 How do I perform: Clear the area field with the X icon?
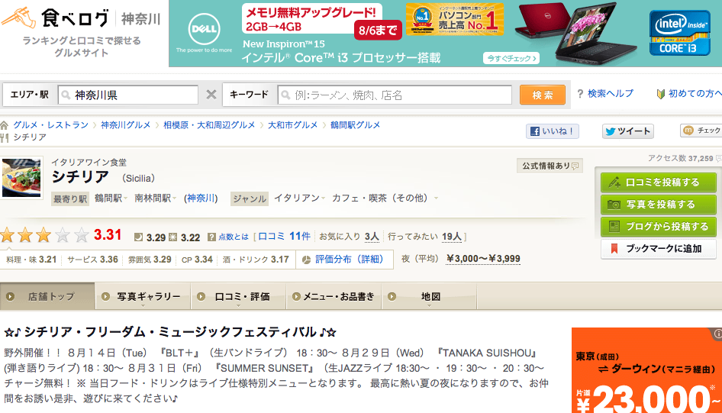tap(211, 95)
